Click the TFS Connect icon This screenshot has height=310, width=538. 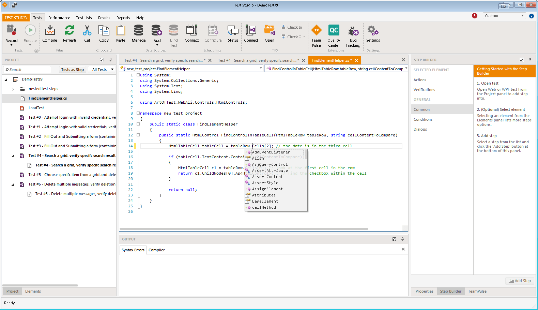coord(251,30)
